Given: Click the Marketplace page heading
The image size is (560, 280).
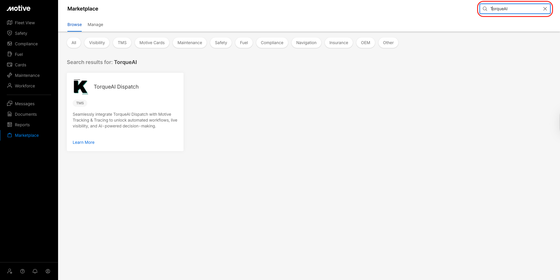Looking at the screenshot, I should point(83,9).
